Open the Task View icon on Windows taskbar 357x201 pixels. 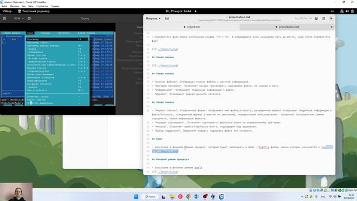(163, 197)
